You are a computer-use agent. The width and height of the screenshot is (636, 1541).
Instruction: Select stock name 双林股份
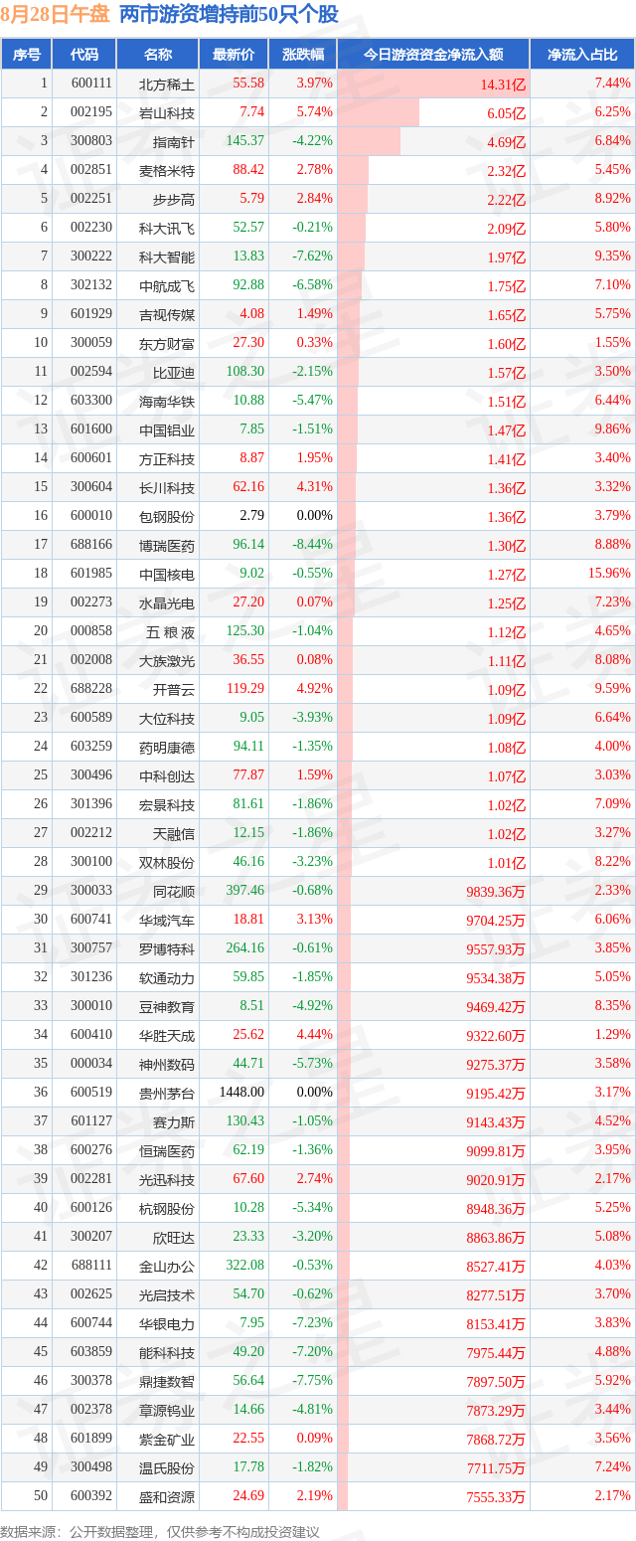click(x=167, y=862)
